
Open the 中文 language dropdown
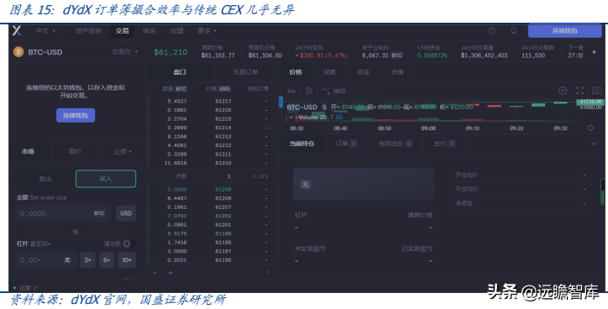tap(45, 30)
